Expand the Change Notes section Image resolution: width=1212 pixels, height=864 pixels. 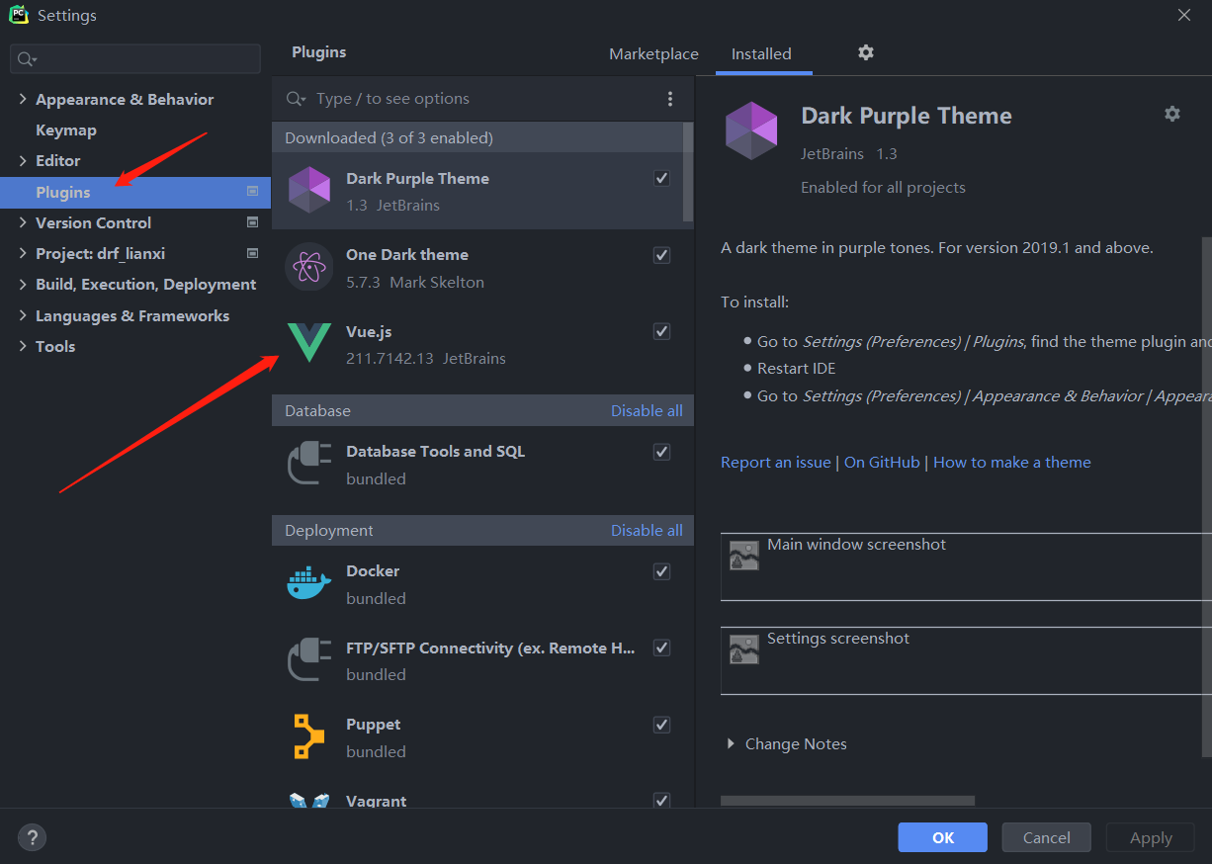point(732,743)
